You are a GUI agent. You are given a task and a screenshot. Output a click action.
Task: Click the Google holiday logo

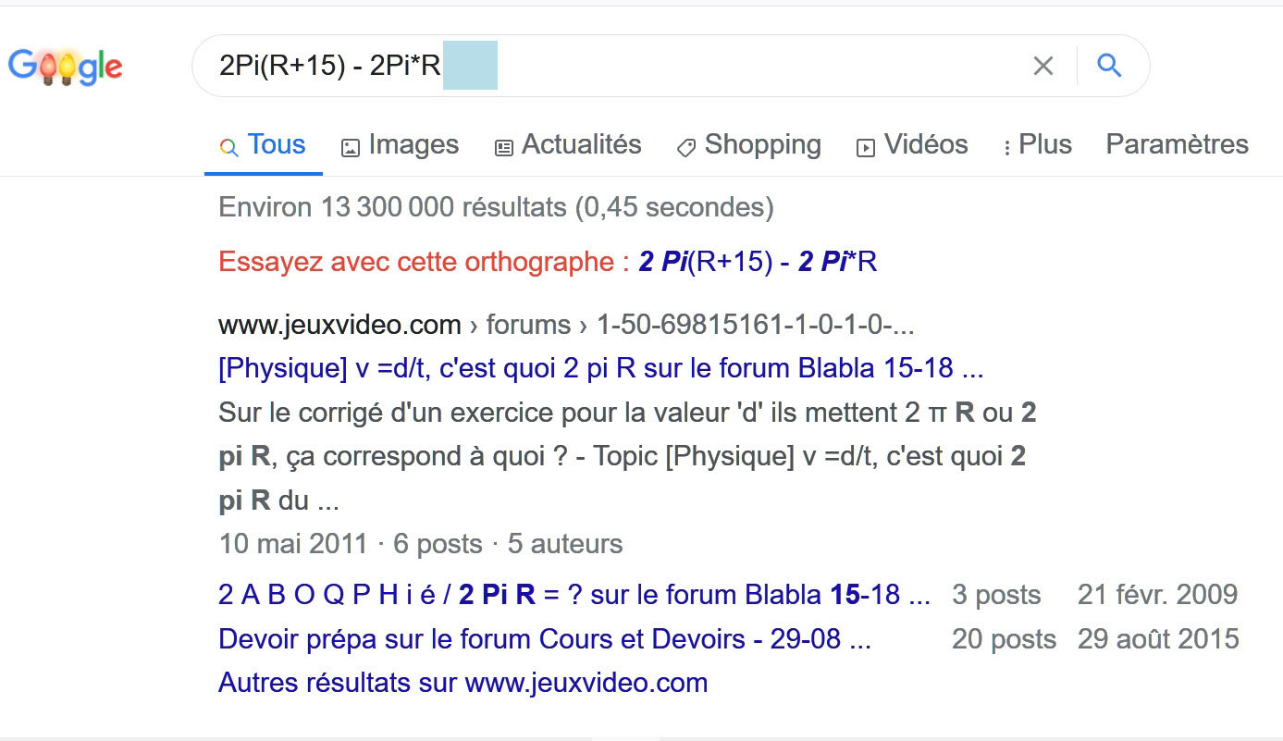click(65, 67)
